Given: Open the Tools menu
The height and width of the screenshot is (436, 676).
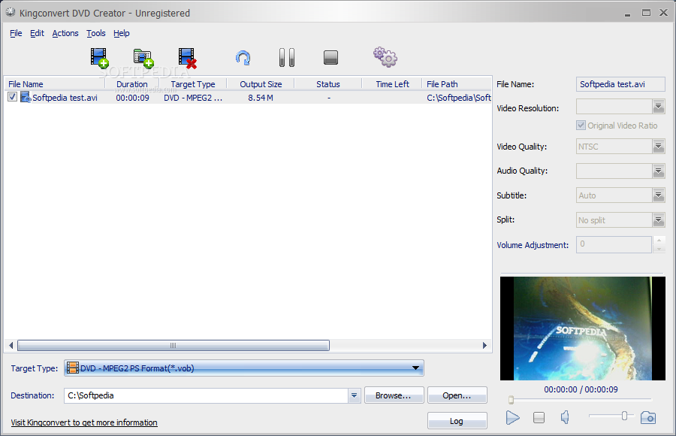Looking at the screenshot, I should point(95,33).
